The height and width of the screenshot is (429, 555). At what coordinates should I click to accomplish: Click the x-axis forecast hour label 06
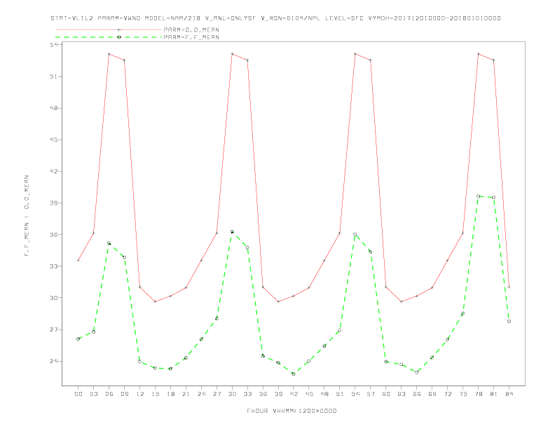pyautogui.click(x=109, y=394)
